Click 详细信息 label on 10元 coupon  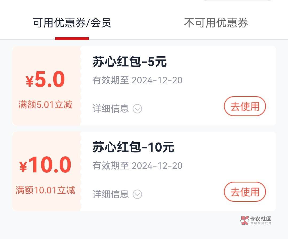[x=111, y=194]
